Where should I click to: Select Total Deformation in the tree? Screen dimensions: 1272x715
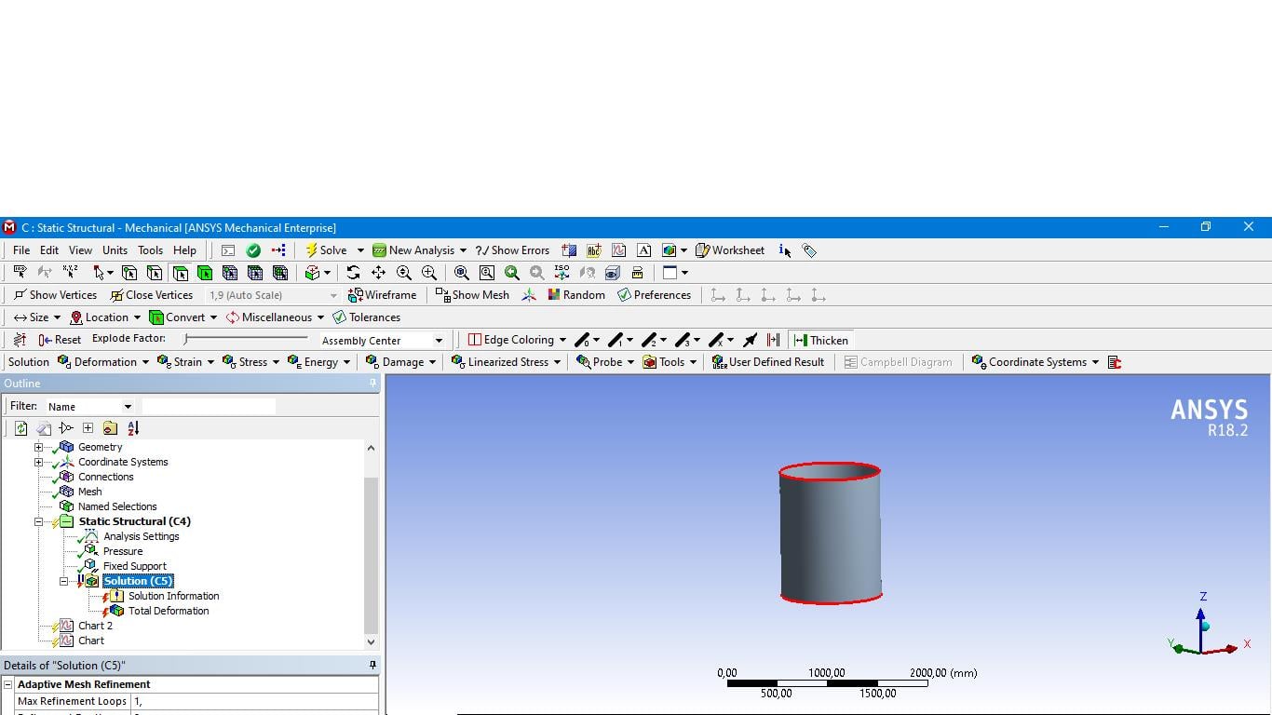(x=169, y=611)
